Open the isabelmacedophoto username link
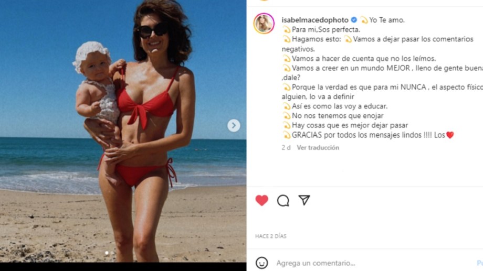Image resolution: width=483 pixels, height=271 pixels. (315, 20)
